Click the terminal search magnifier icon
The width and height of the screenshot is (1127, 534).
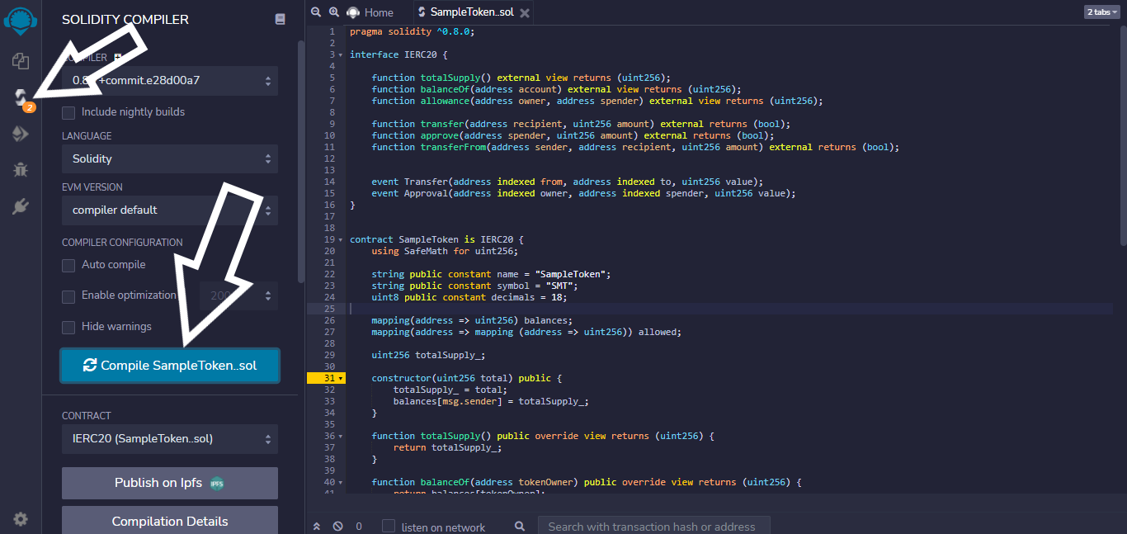click(x=520, y=526)
